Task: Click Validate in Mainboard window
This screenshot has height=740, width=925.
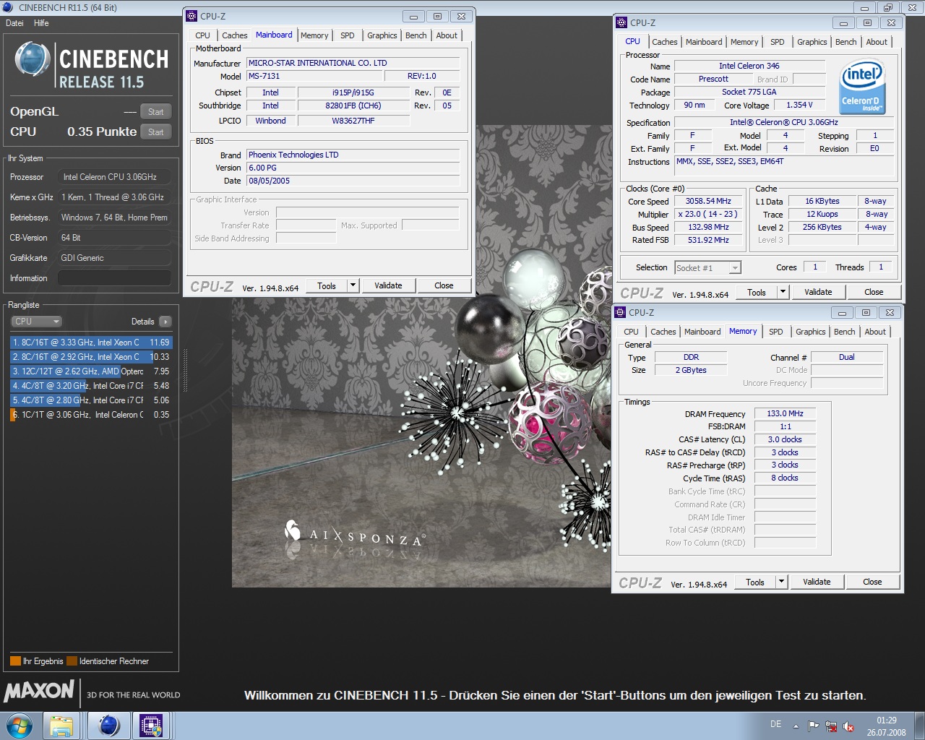Action: (x=388, y=285)
